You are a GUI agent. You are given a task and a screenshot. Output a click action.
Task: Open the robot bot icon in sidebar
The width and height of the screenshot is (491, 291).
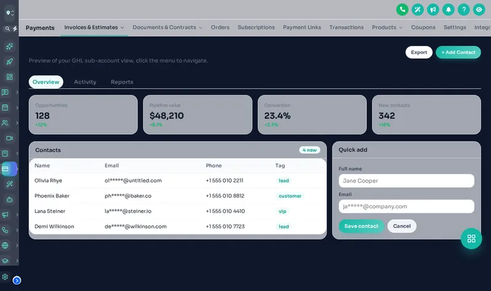[x=9, y=200]
